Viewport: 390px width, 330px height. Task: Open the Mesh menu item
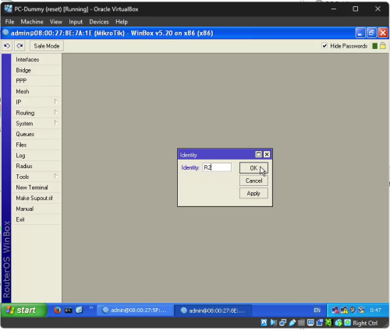[x=36, y=91]
